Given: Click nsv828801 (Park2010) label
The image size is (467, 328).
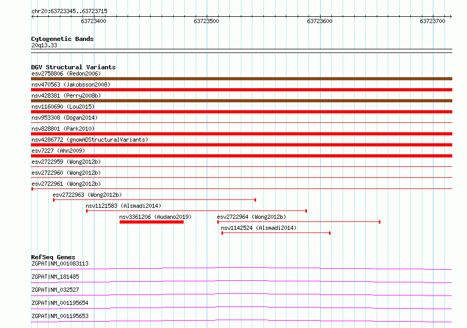Looking at the screenshot, I should click(63, 129).
